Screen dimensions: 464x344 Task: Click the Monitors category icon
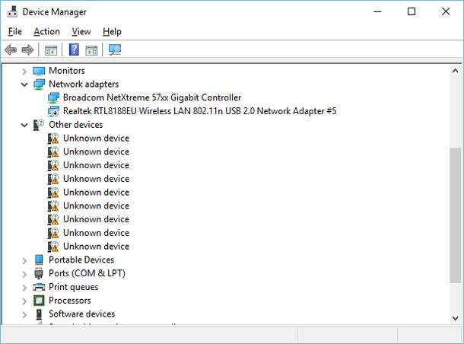click(x=39, y=71)
